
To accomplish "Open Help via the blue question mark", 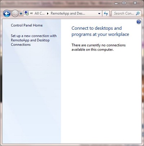I will (139, 22).
